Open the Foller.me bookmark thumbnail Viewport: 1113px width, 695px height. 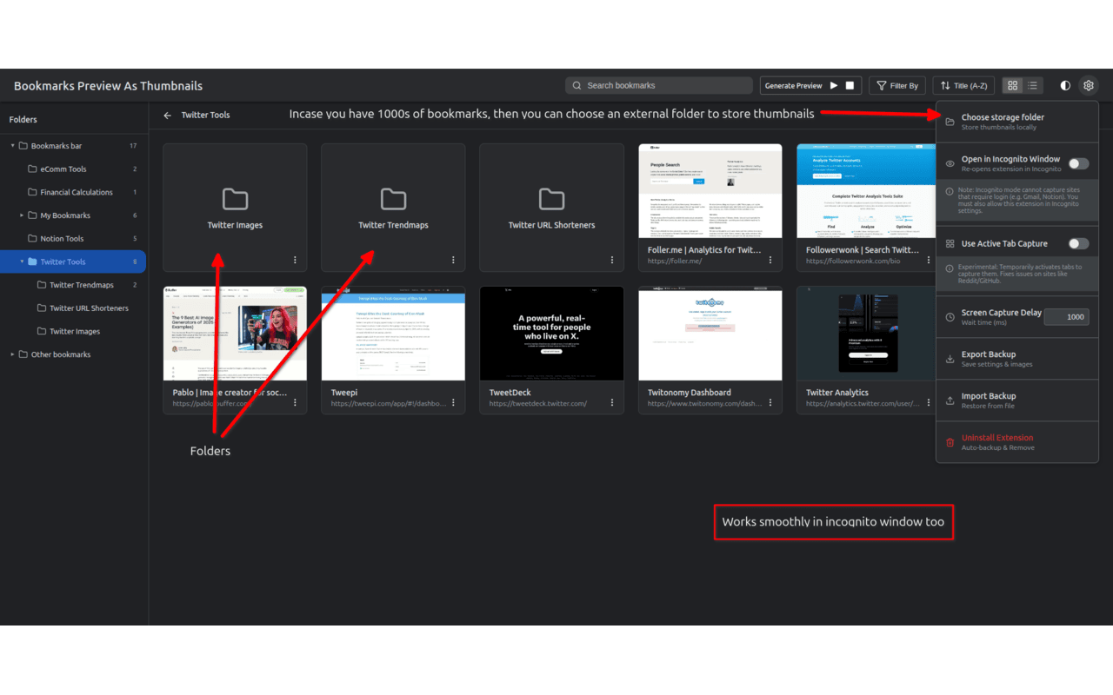pyautogui.click(x=710, y=191)
